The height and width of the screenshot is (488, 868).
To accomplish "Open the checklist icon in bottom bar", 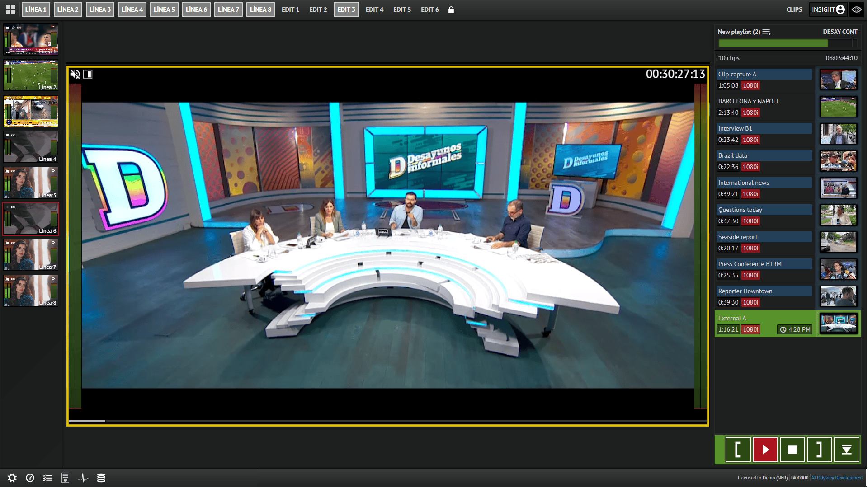I will click(47, 478).
